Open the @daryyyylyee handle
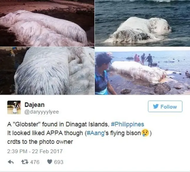The image size is (190, 172). pyautogui.click(x=42, y=112)
